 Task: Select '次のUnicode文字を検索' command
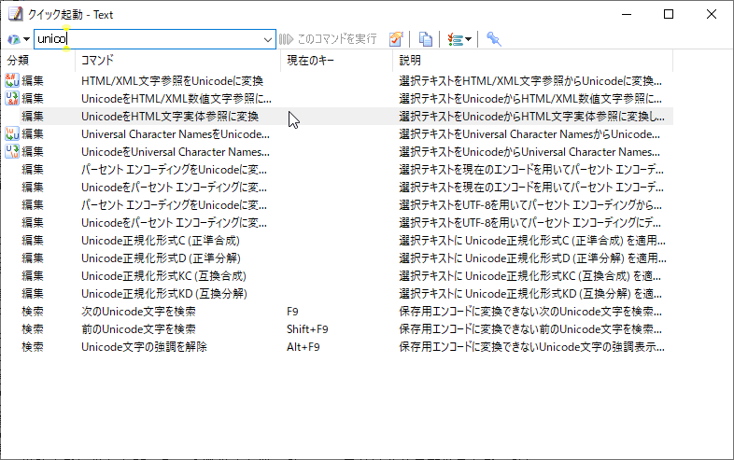coord(138,312)
